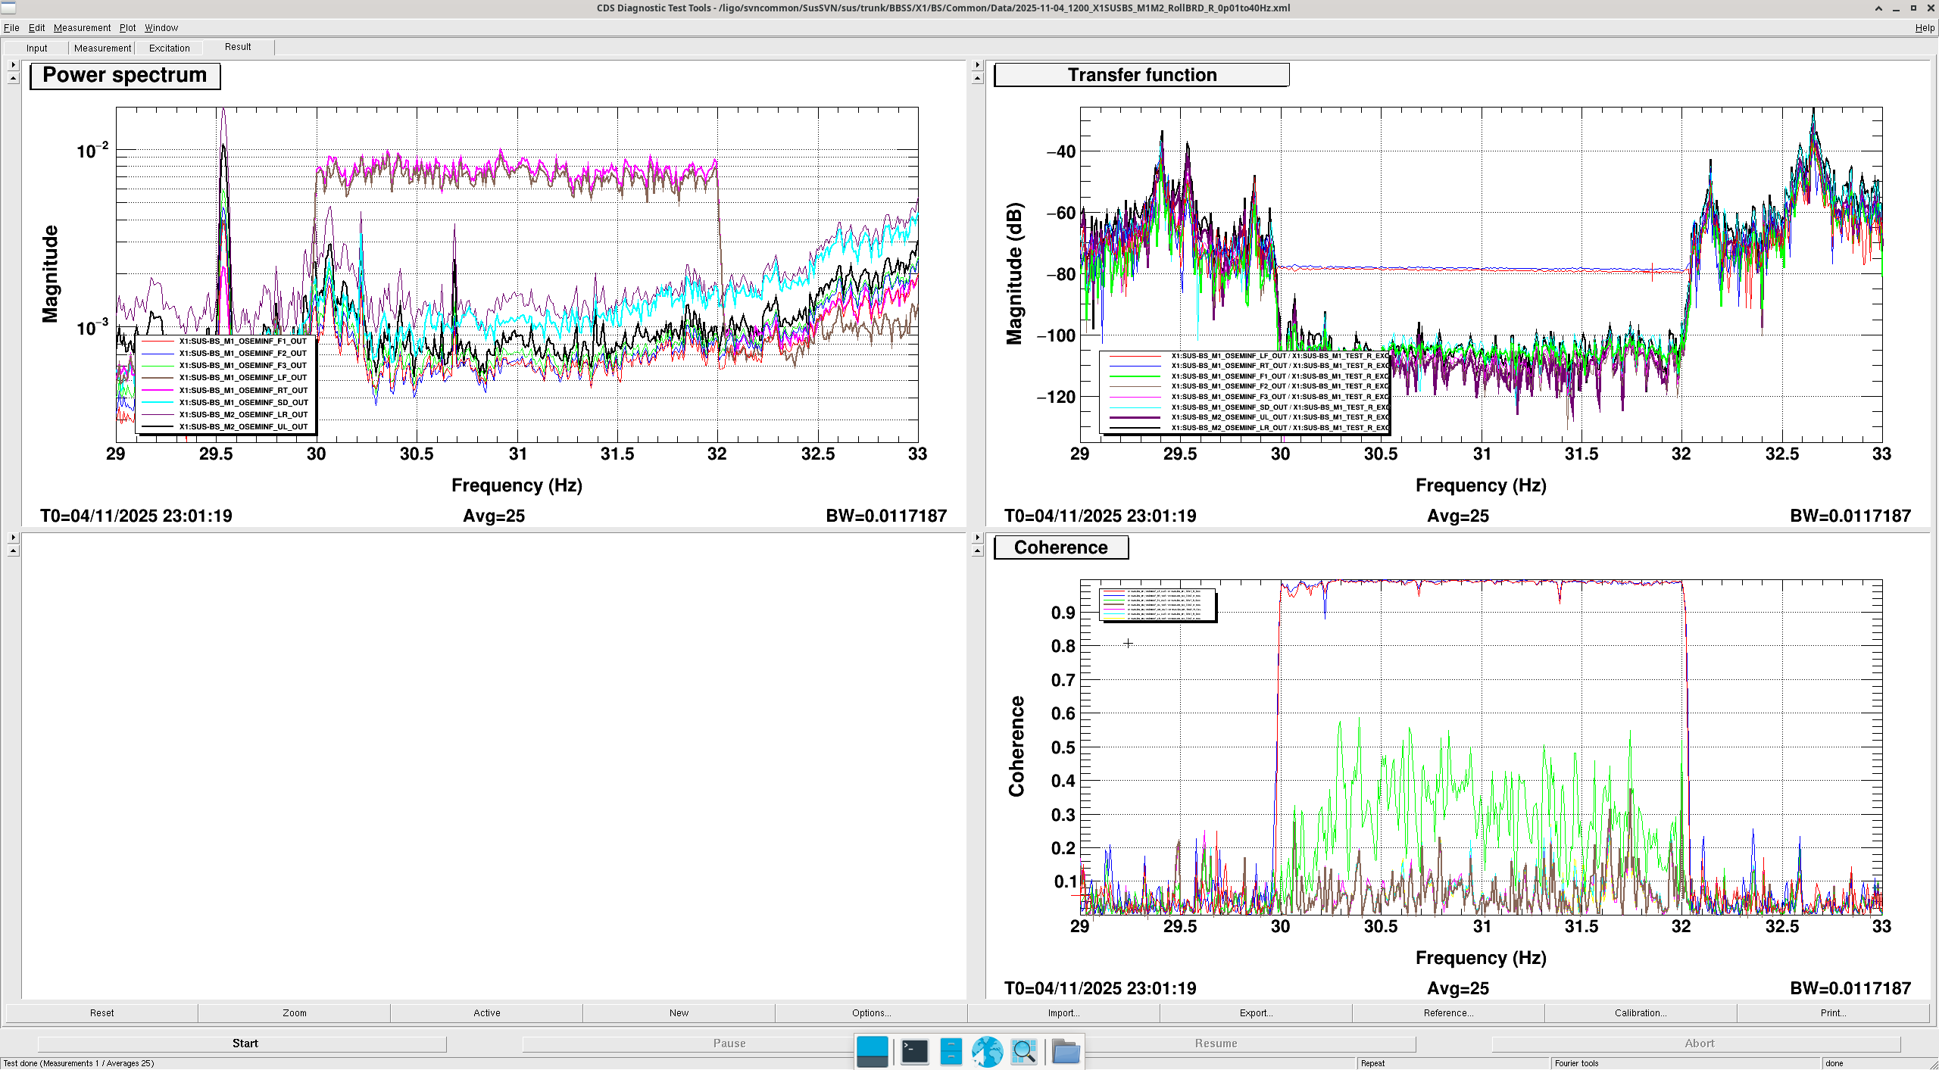Open the terminal from the taskbar
The height and width of the screenshot is (1070, 1939).
point(914,1051)
